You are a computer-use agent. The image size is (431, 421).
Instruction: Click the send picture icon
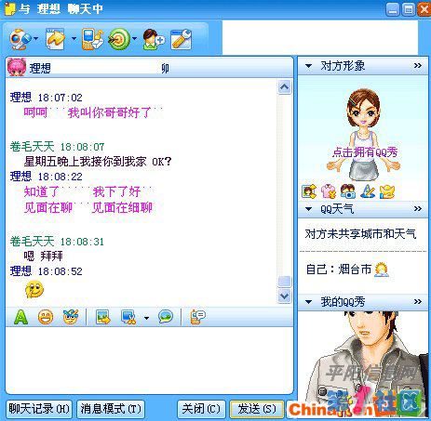click(x=103, y=317)
